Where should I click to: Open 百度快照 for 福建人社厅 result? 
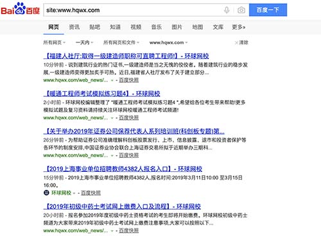coord(129,80)
